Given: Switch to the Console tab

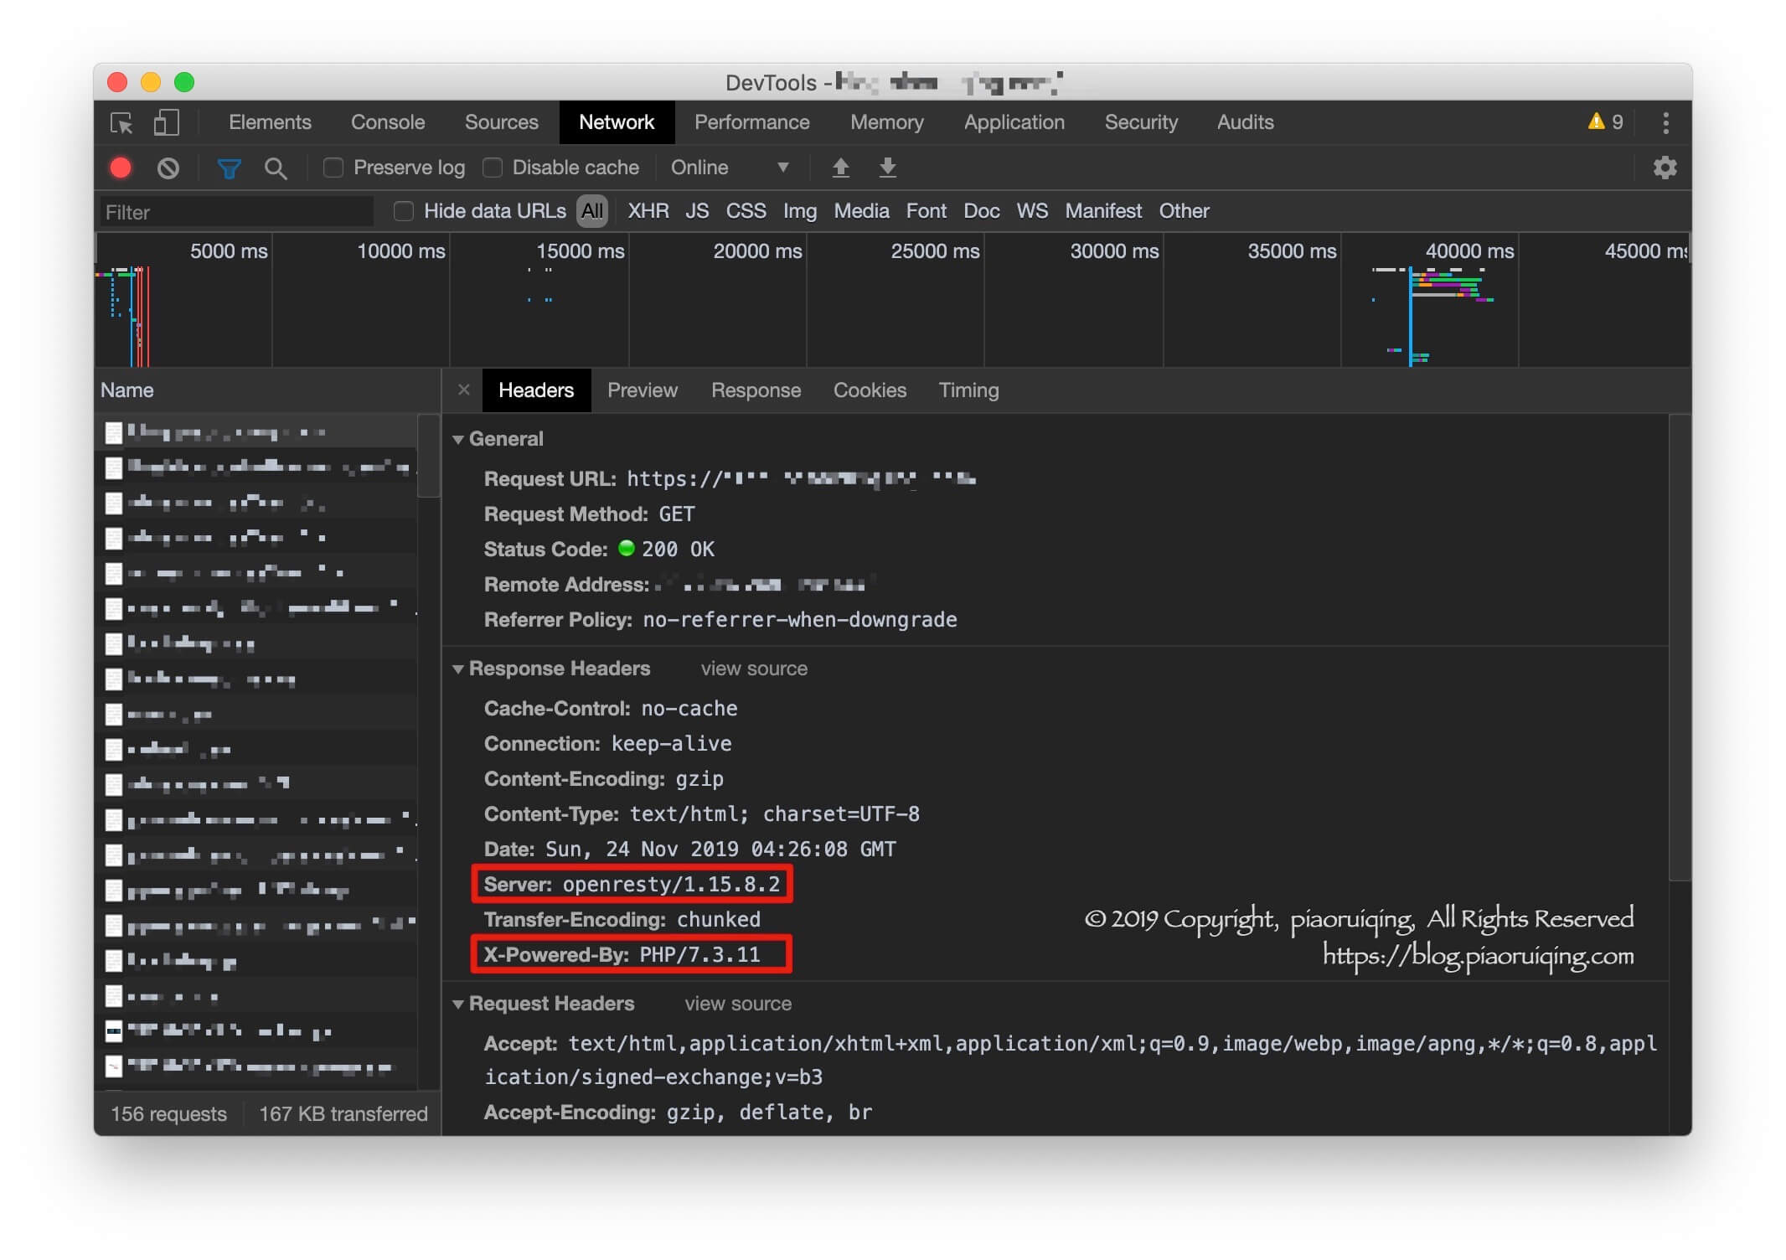Looking at the screenshot, I should click(x=388, y=122).
